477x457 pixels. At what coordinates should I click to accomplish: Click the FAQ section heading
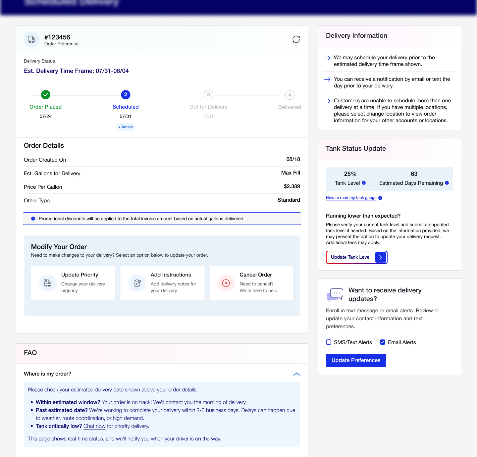pyautogui.click(x=30, y=353)
